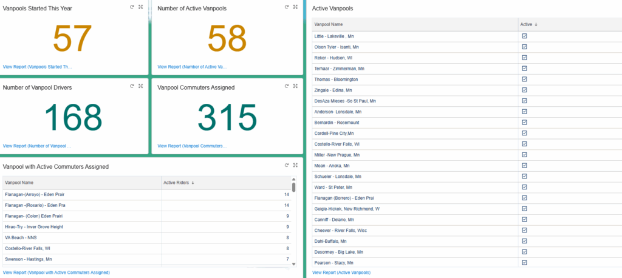Open View Report for Active Vanpools
This screenshot has height=278, width=622.
click(341, 273)
